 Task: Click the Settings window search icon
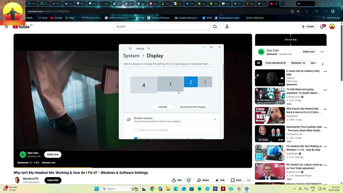[149, 49]
